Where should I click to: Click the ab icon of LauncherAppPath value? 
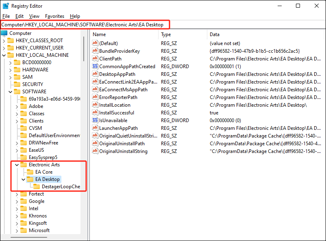[x=95, y=128]
